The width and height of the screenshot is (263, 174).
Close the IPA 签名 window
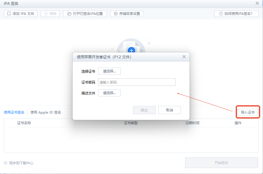257,3
